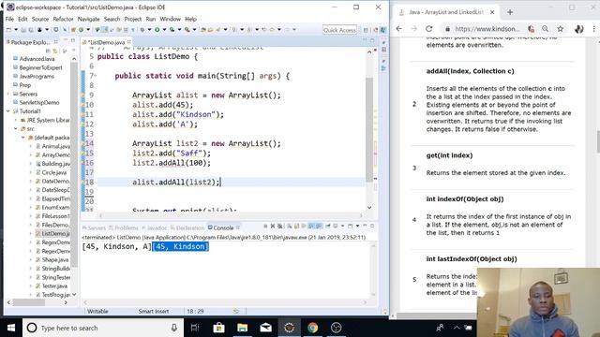
Task: Open the Java perspective icon beside Quick Access
Action: point(383,30)
